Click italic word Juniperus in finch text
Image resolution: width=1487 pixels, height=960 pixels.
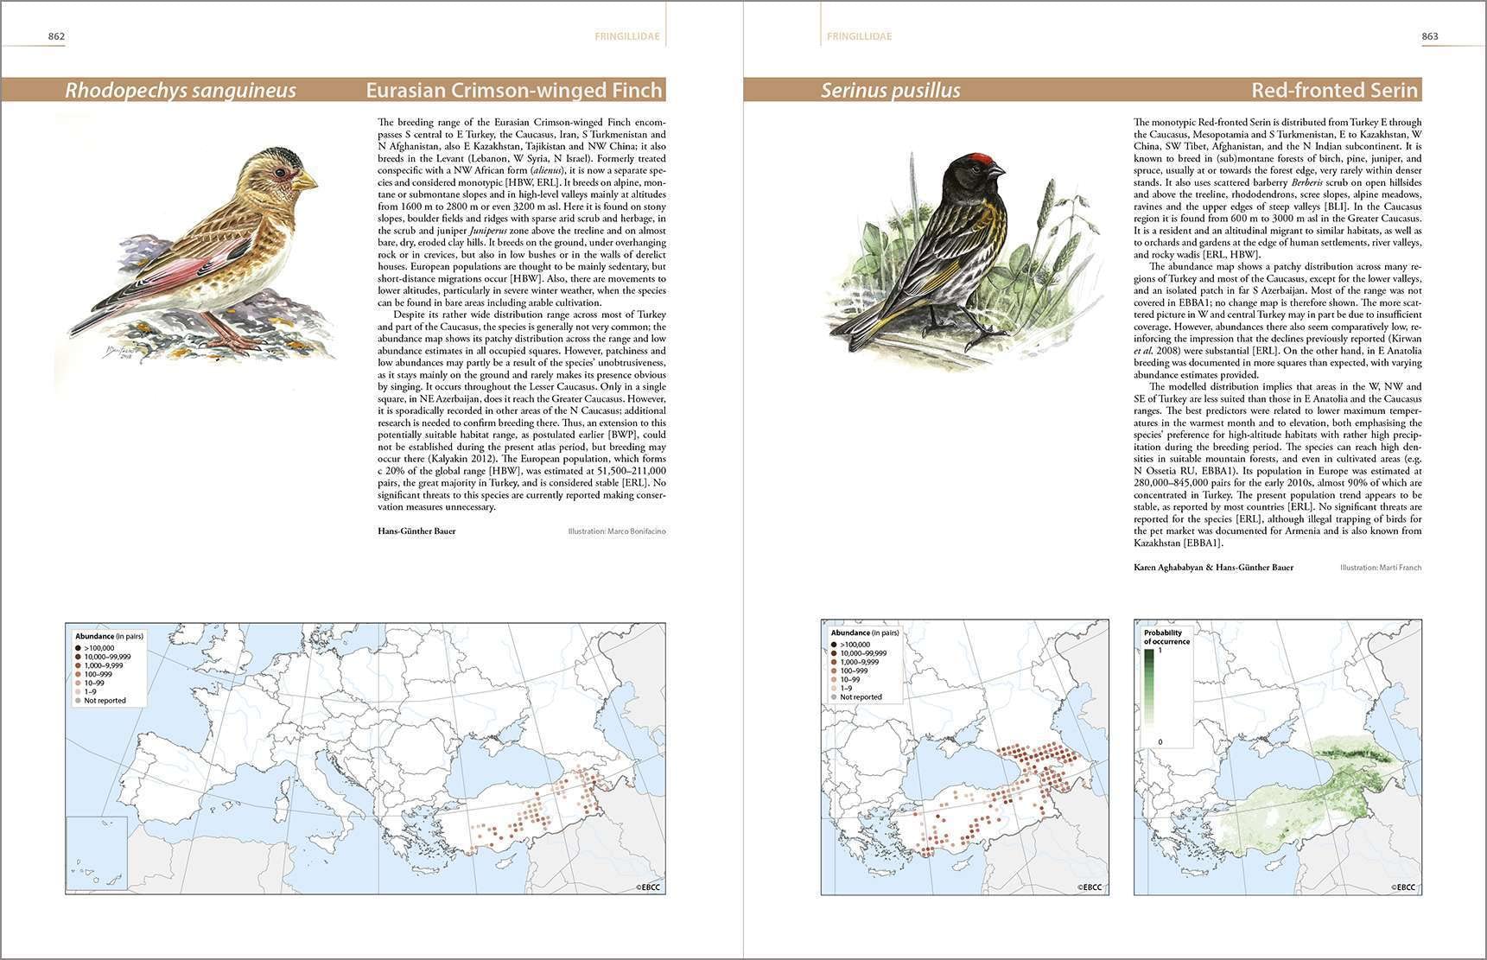click(x=487, y=231)
